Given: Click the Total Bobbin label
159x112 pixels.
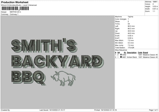Looking at the screenshot, I should click(120, 48).
